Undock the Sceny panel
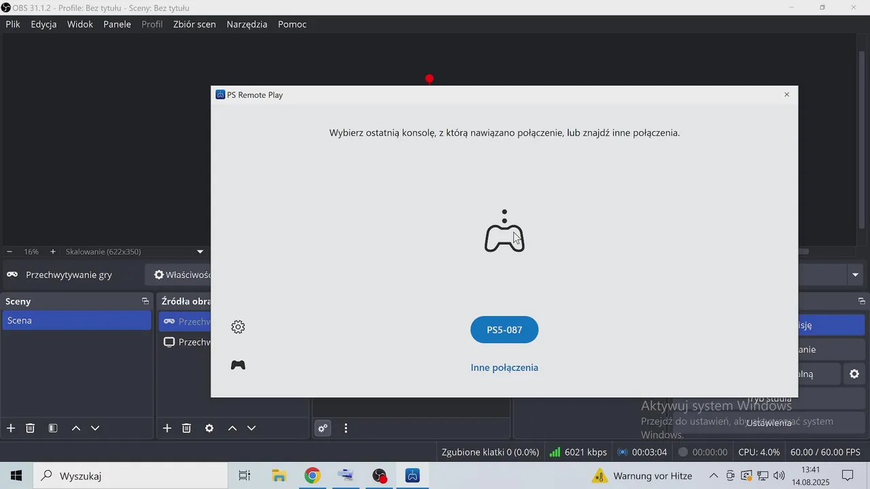 coord(145,301)
